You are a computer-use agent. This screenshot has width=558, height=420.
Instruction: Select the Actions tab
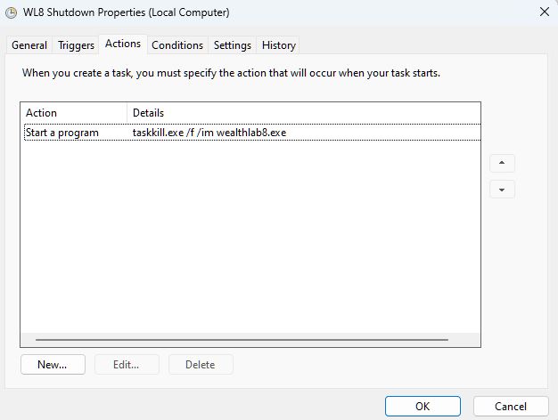pyautogui.click(x=123, y=44)
